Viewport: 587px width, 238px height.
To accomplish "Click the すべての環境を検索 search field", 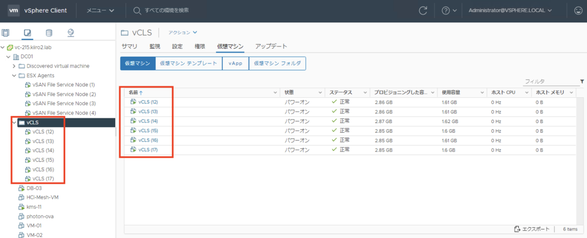I will pyautogui.click(x=167, y=10).
